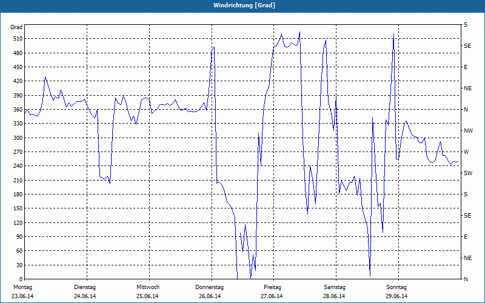485x303 pixels.
Task: Select the 'Dienstag' day label
Action: point(85,287)
